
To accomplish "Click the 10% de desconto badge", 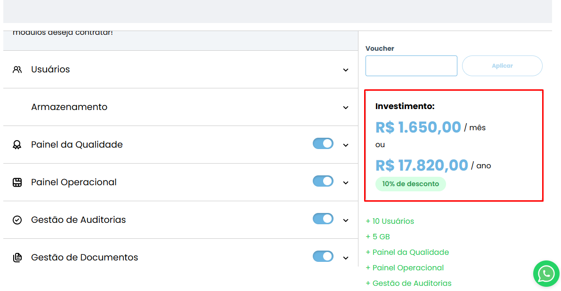I will click(x=410, y=184).
